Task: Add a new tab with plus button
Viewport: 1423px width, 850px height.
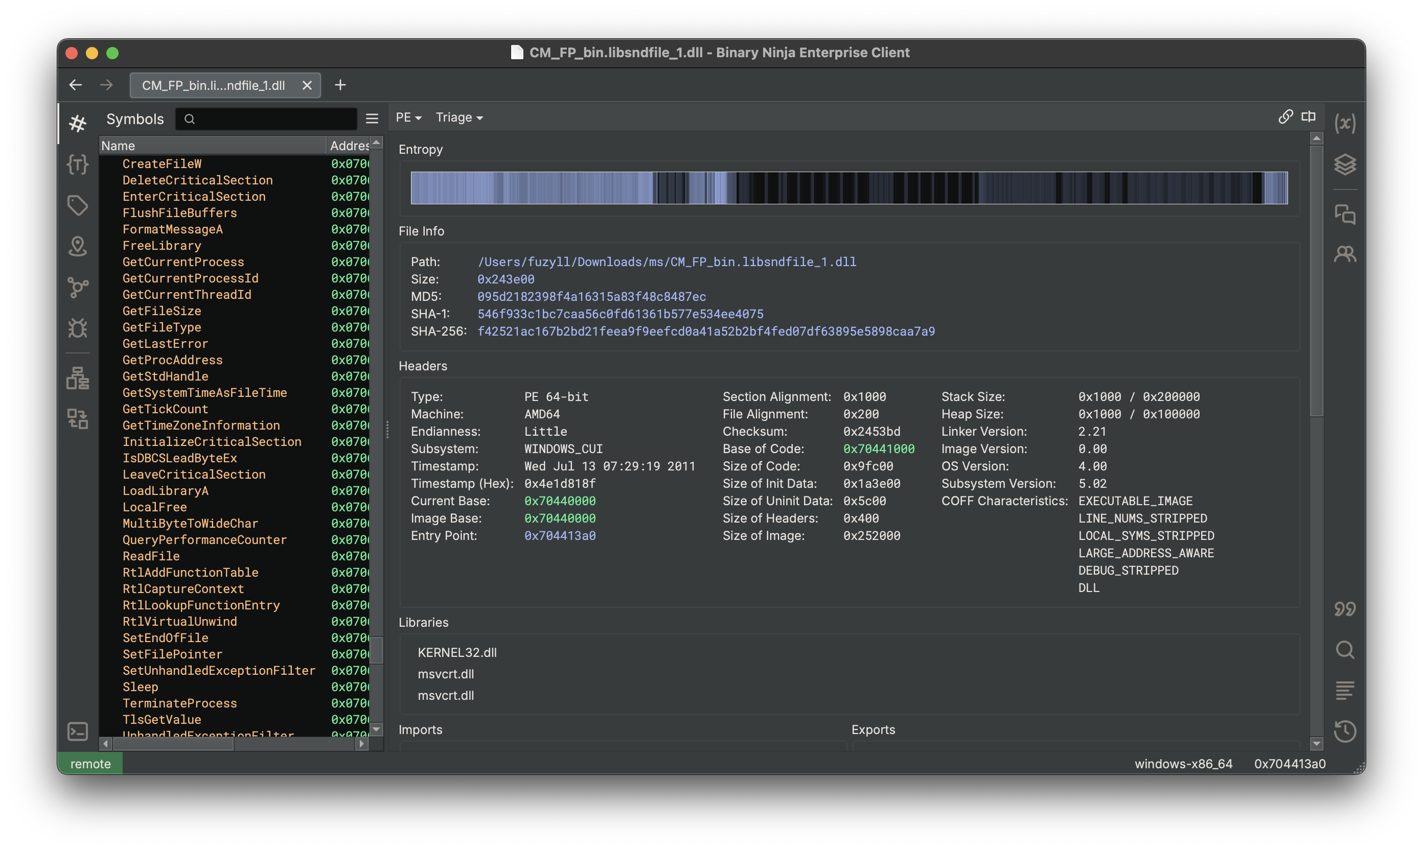Action: coord(340,85)
